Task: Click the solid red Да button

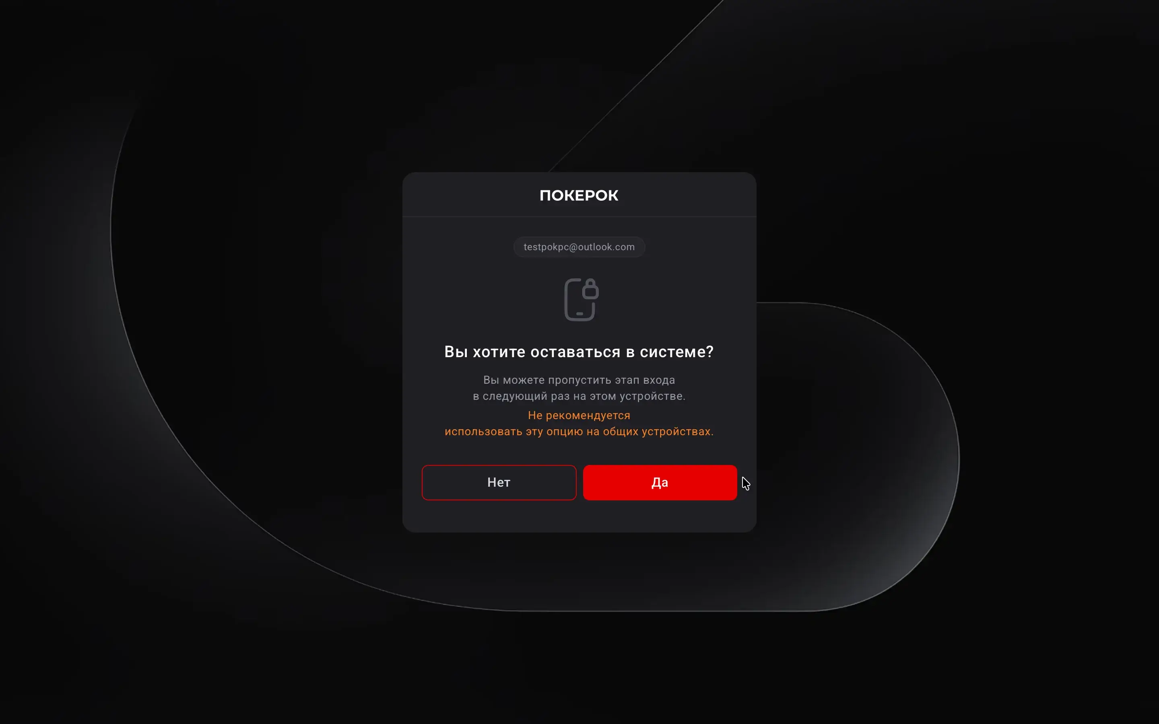Action: (x=660, y=482)
